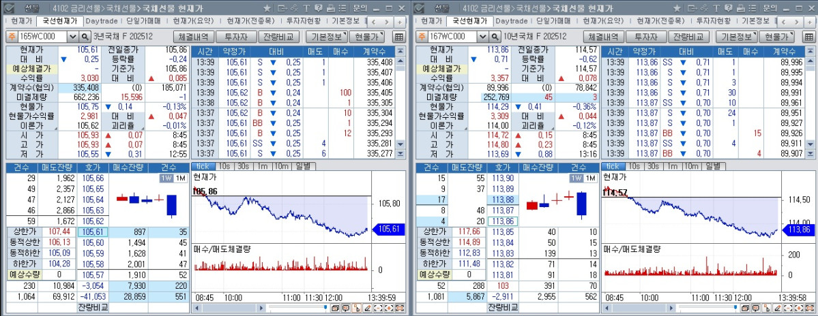The image size is (818, 316).
Task: Add tab with plus button in left window
Action: click(400, 22)
